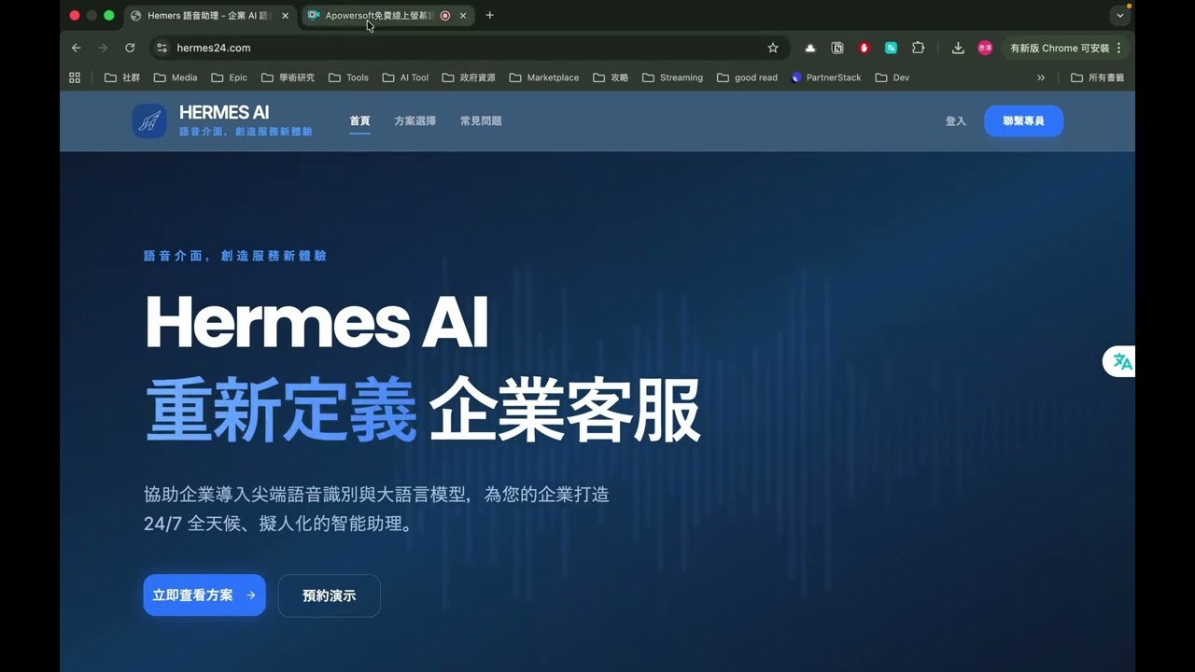Show more hidden bookmarks chevron
Image resolution: width=1195 pixels, height=672 pixels.
tap(1041, 77)
